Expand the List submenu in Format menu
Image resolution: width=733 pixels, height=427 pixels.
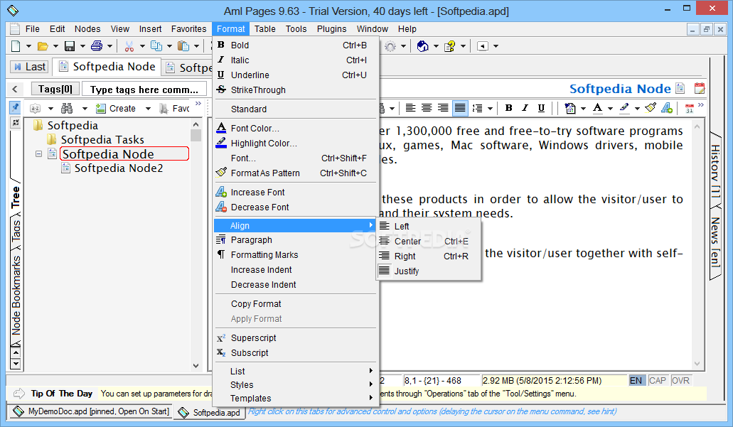click(296, 371)
